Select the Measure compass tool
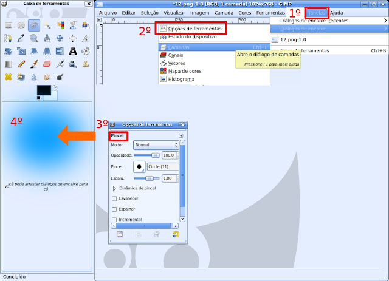The width and height of the screenshot is (389, 281). click(47, 38)
